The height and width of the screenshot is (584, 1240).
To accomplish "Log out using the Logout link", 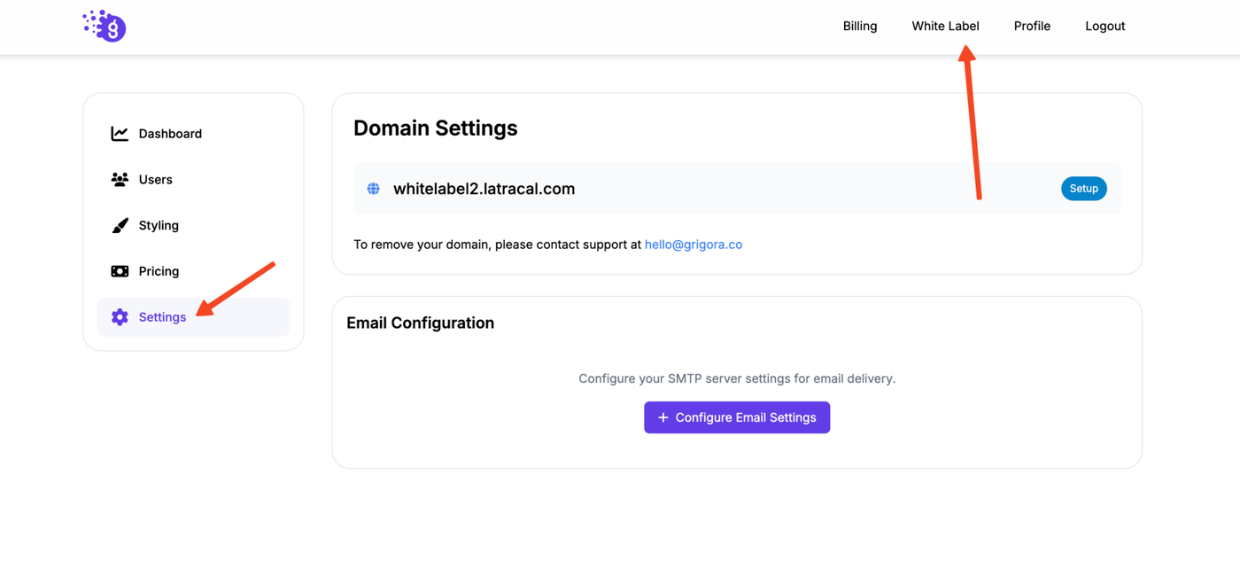I will click(x=1104, y=27).
